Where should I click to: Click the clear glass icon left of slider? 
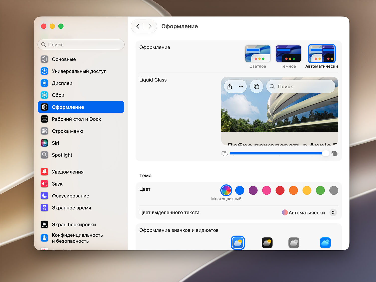tap(224, 154)
